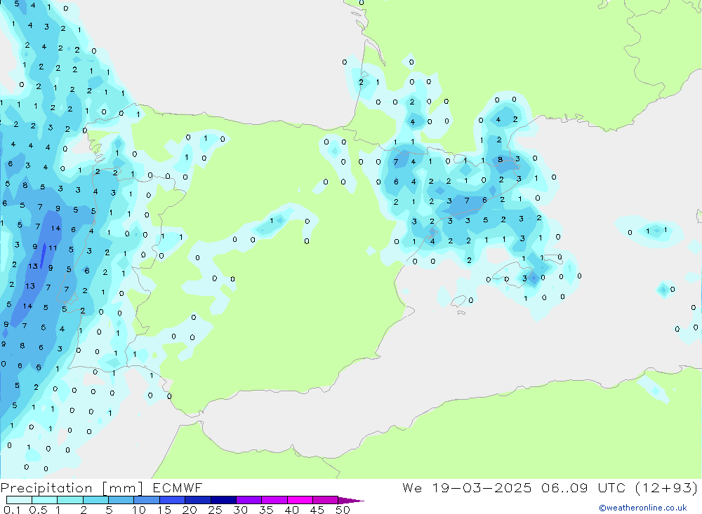The width and height of the screenshot is (702, 514).
Task: Pick the 40 to 45 mm magenta swatch
Action: [300, 500]
